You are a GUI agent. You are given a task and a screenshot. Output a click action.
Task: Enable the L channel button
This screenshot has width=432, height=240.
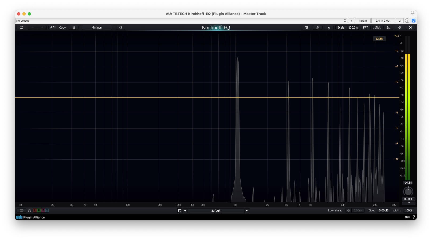click(35, 211)
